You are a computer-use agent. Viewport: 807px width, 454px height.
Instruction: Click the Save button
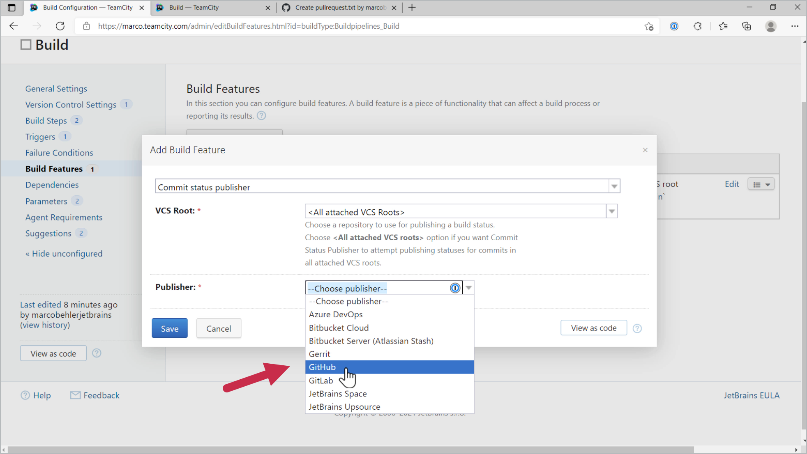pyautogui.click(x=169, y=328)
